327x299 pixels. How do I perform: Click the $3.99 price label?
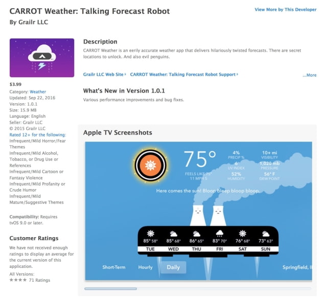16,84
